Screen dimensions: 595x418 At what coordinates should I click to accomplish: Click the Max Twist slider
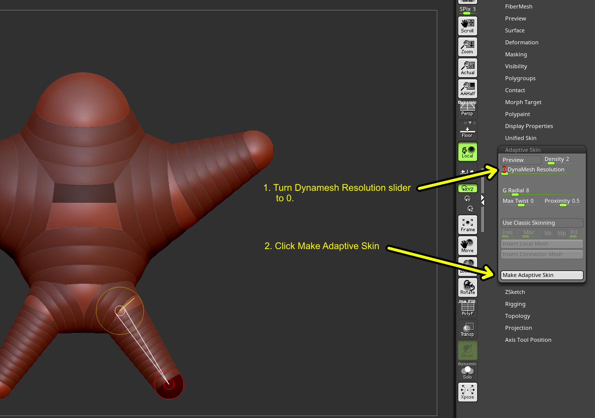[x=521, y=201]
